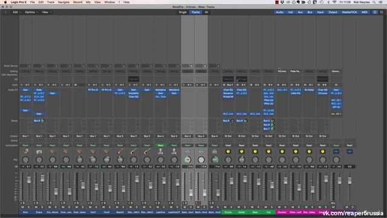Click the FF Pro-Q plug-in on Tom1 channel
This screenshot has width=387, height=218.
[93, 90]
